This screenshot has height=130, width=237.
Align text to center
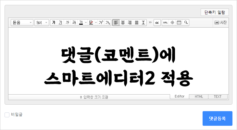(123, 23)
